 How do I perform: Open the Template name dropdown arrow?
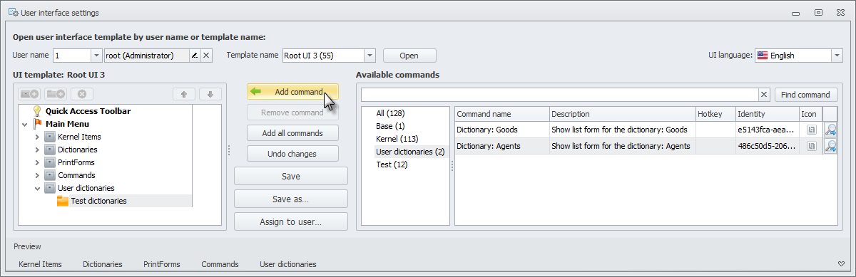click(x=370, y=56)
